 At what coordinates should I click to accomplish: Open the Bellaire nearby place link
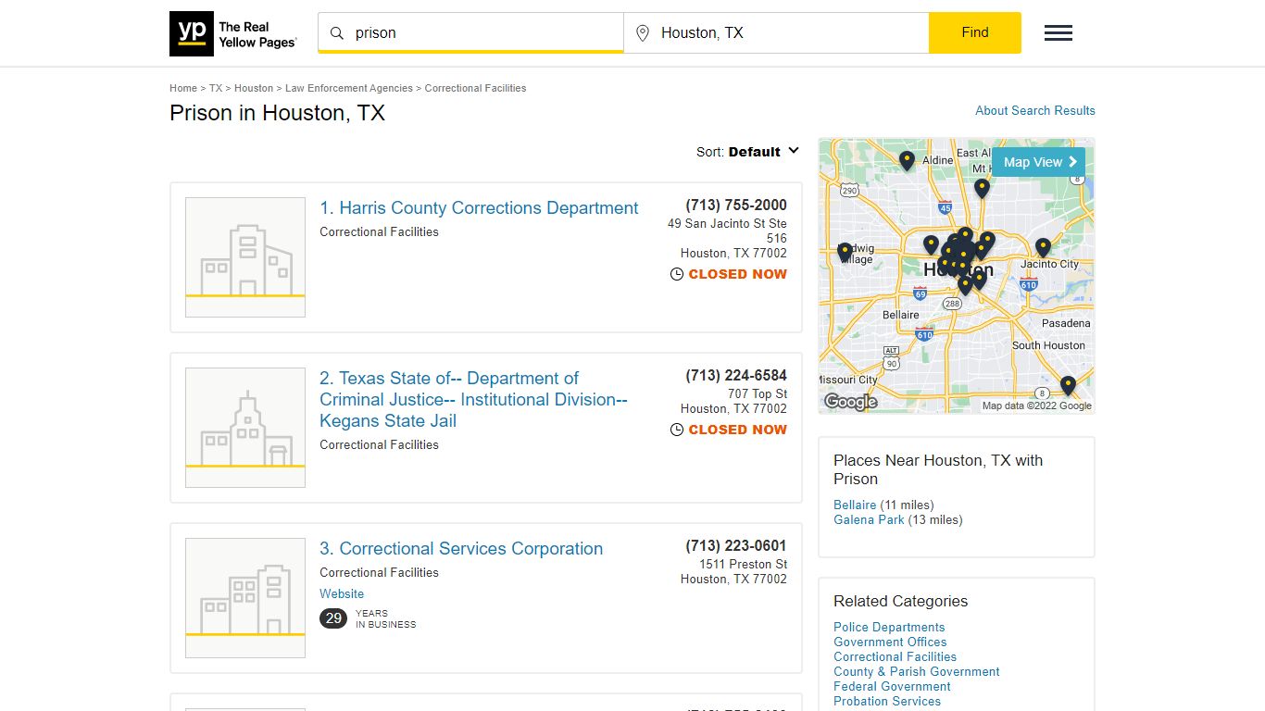pos(855,505)
